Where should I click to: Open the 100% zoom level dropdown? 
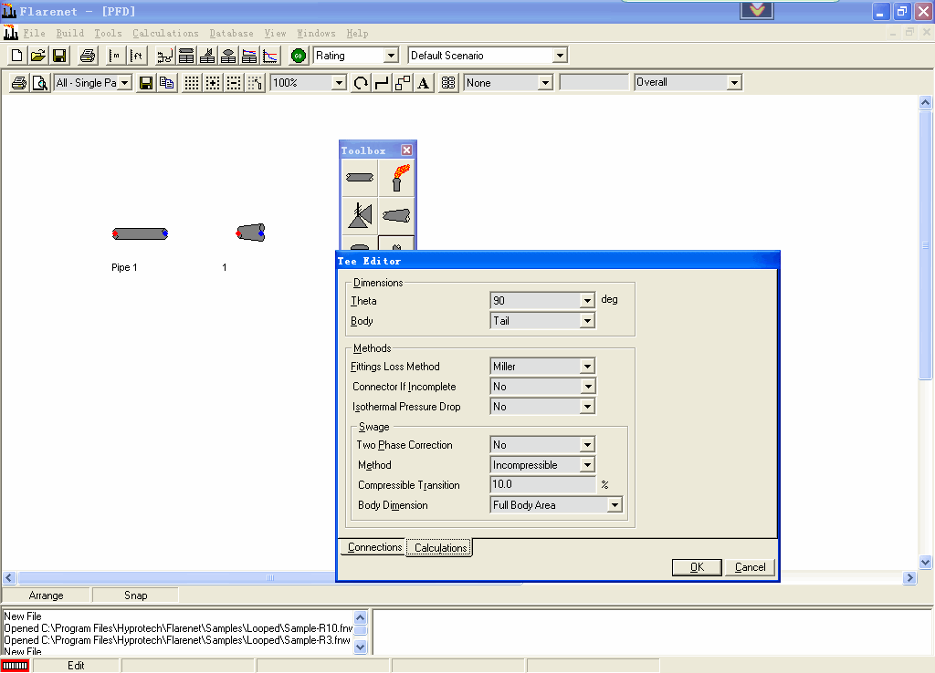[339, 83]
